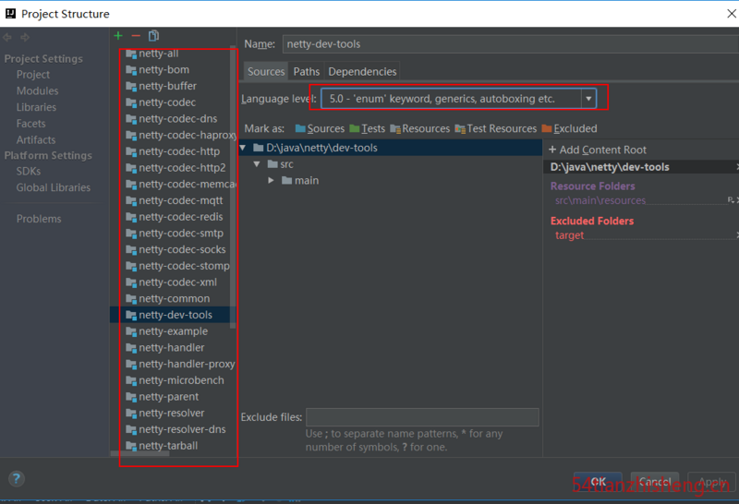The height and width of the screenshot is (504, 739).
Task: Open the Problems section
Action: (39, 219)
